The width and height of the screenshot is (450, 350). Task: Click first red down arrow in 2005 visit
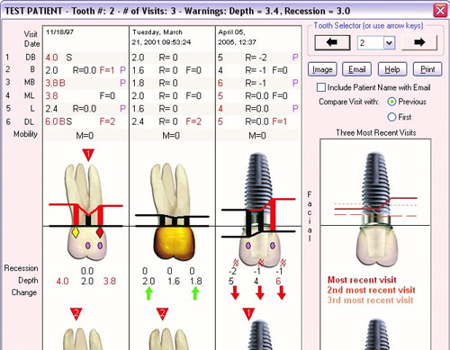coord(235,292)
